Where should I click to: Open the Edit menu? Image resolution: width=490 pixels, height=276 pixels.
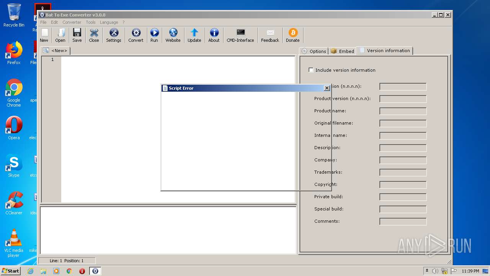tap(54, 22)
